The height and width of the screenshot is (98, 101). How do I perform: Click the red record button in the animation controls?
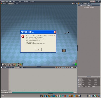pos(56,68)
